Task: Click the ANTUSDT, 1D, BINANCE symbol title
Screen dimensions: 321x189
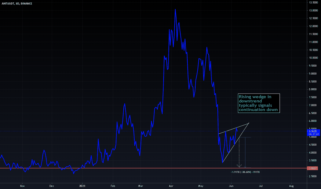Action: 17,3
